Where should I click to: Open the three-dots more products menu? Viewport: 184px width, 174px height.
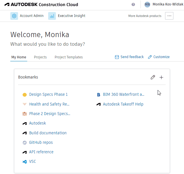pos(169,16)
